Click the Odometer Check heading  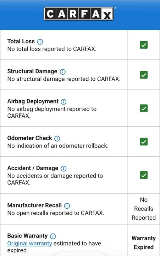click(x=30, y=138)
